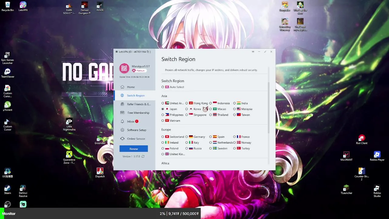Select Japan region radio button

click(x=163, y=109)
